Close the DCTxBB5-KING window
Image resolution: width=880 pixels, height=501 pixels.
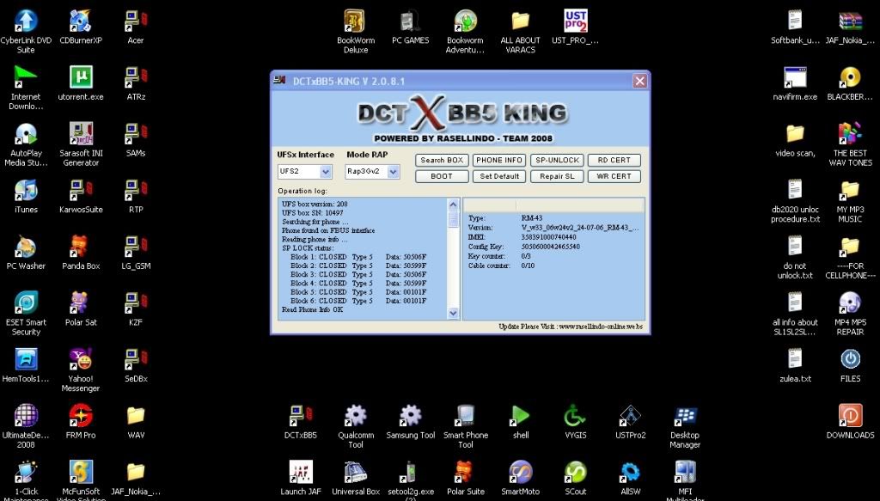pyautogui.click(x=639, y=81)
